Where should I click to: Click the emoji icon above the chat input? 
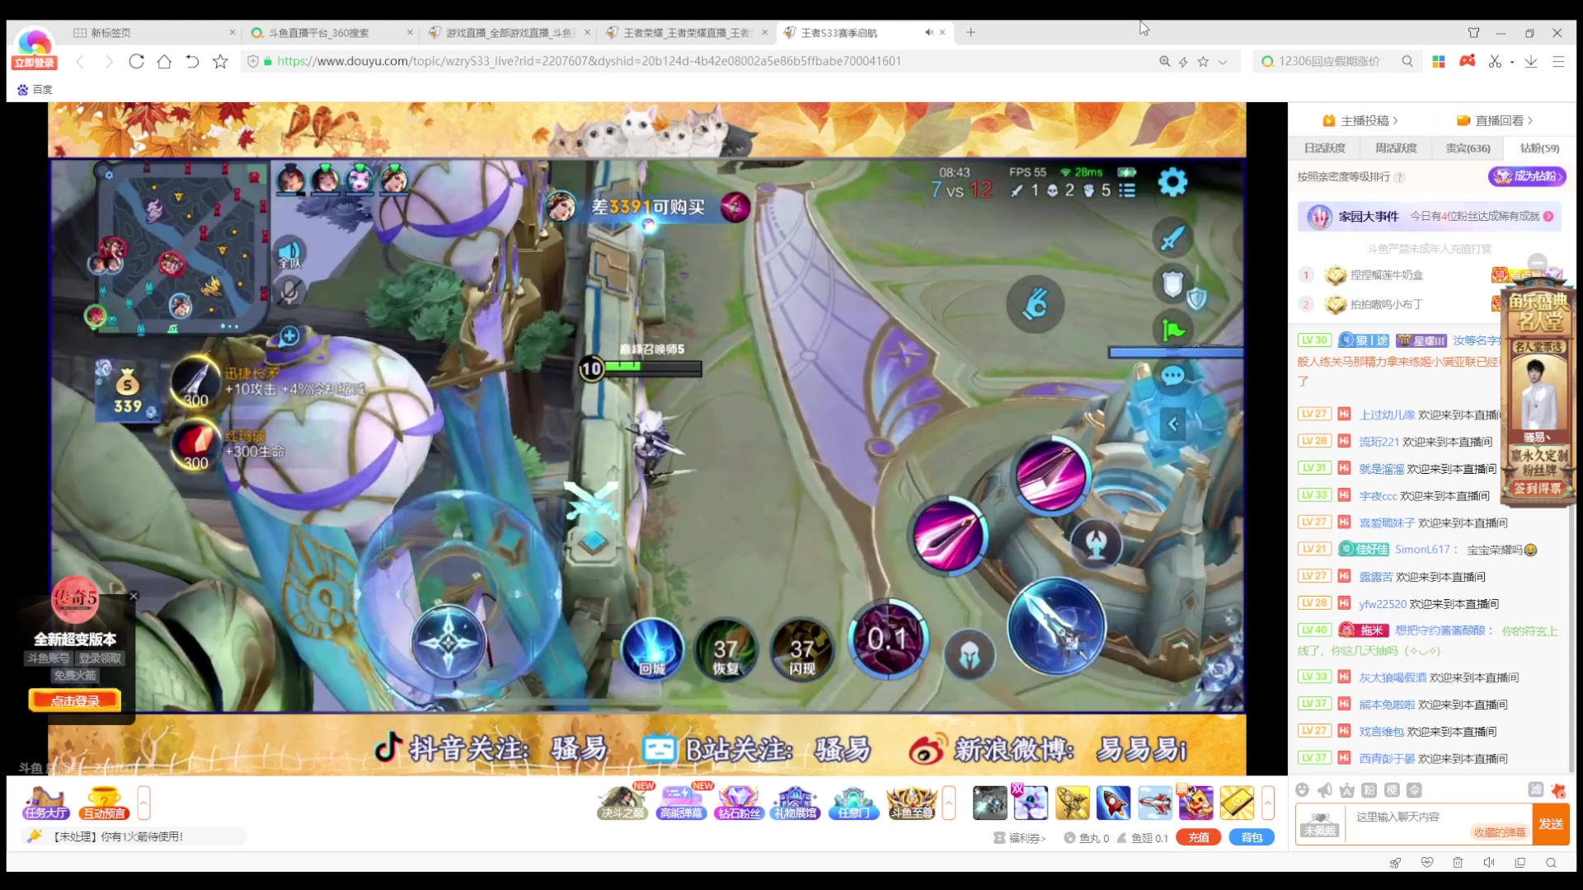tap(1302, 790)
